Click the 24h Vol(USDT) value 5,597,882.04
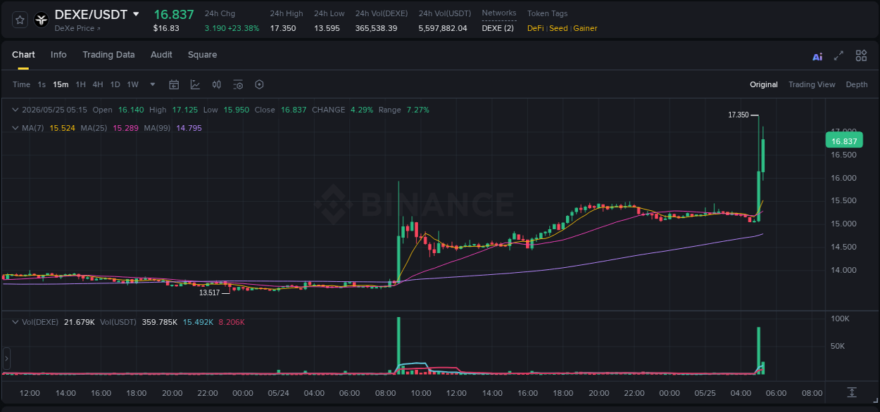The image size is (880, 412). pos(443,28)
